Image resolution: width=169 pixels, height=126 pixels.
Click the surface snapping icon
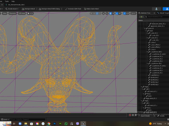(x=107, y=13)
